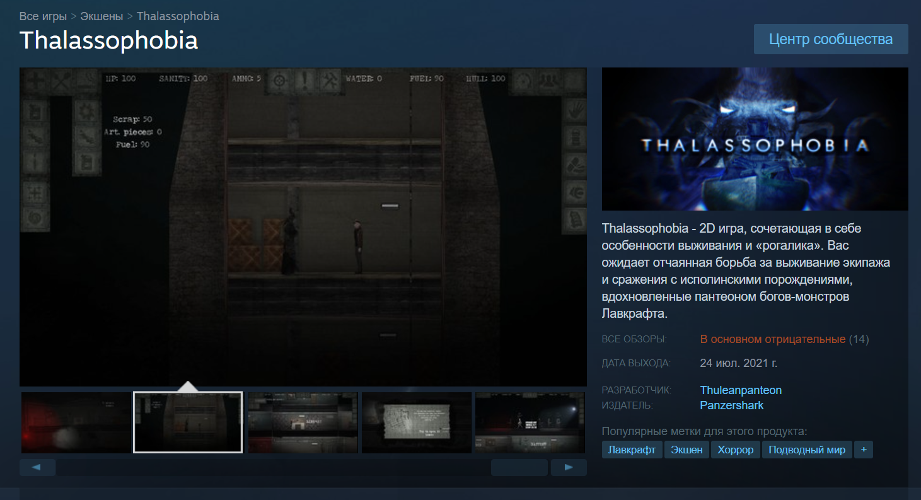Select the "Экшен" tag
921x500 pixels.
(x=686, y=450)
